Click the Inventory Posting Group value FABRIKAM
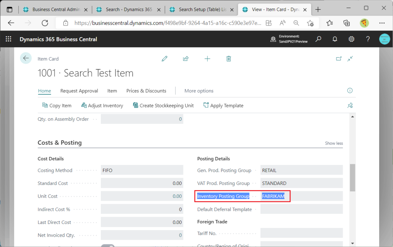 click(273, 196)
